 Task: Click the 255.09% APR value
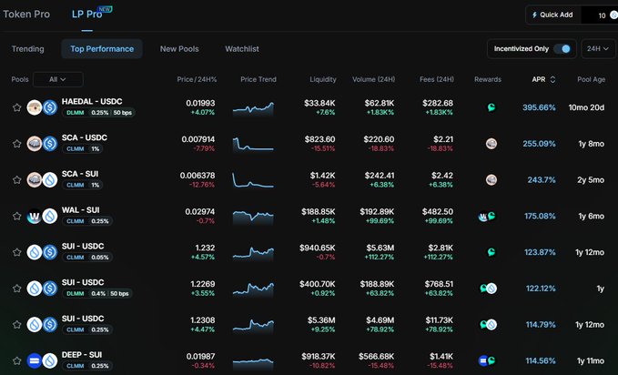[539, 144]
